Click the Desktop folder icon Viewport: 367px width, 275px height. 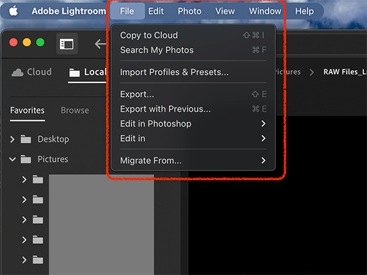pyautogui.click(x=26, y=139)
